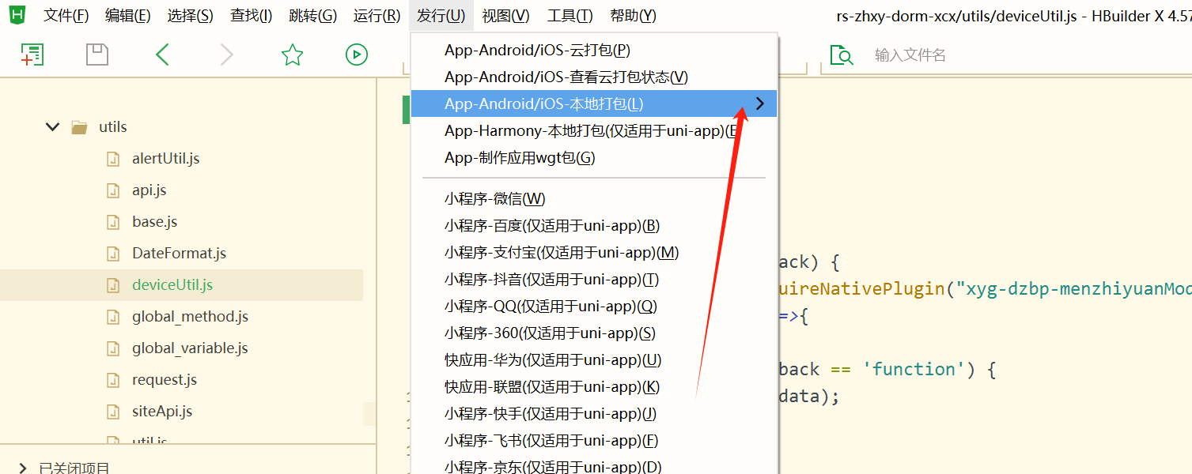Click the siteApi.js file icon
1192x474 pixels.
tap(113, 412)
